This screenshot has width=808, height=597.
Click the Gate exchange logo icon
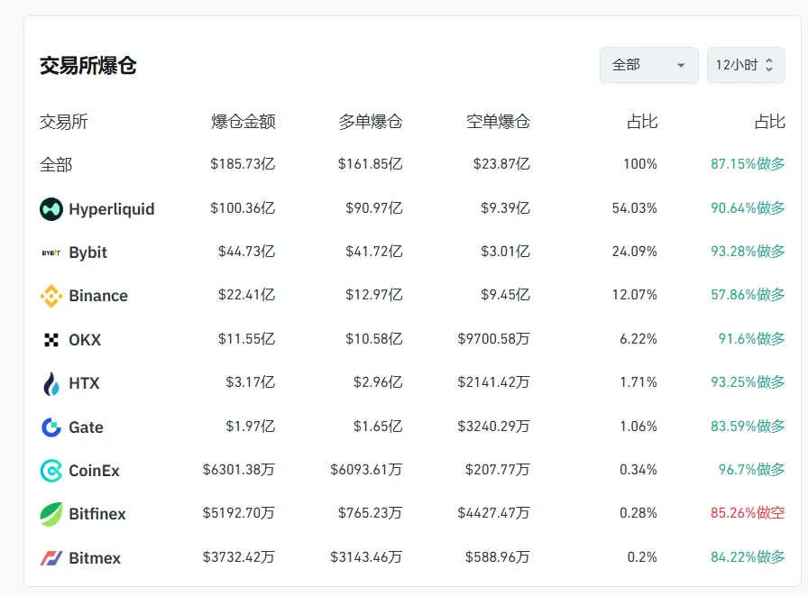(x=51, y=427)
